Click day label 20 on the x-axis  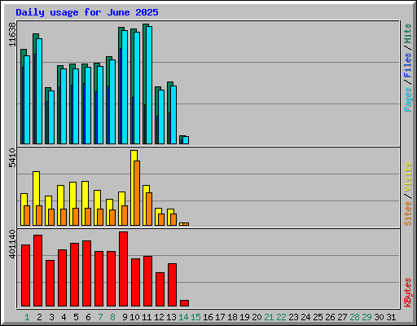coord(257,317)
